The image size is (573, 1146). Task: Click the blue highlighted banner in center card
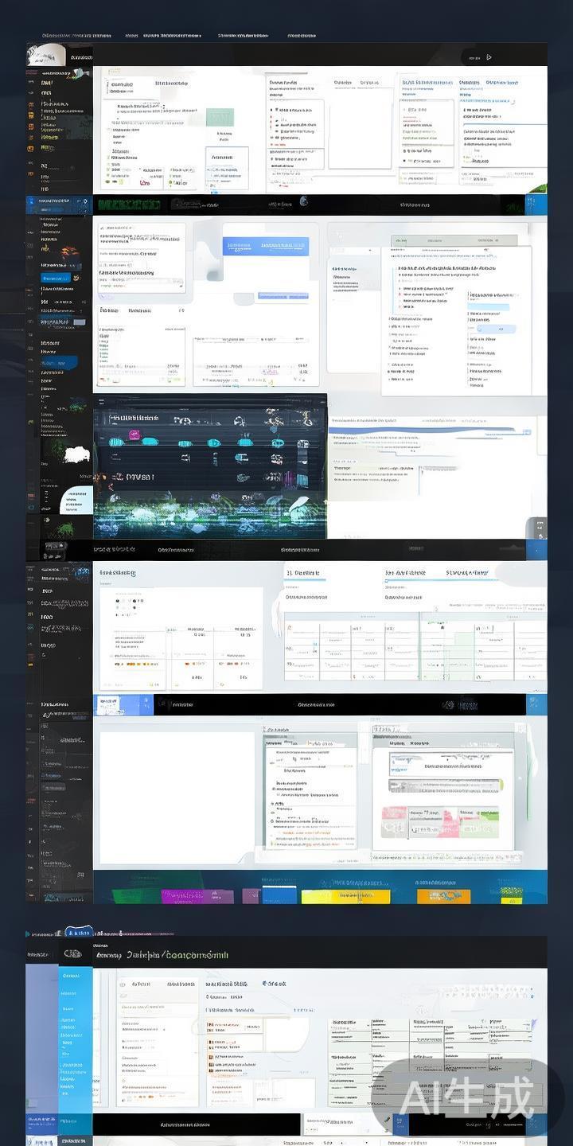[266, 246]
